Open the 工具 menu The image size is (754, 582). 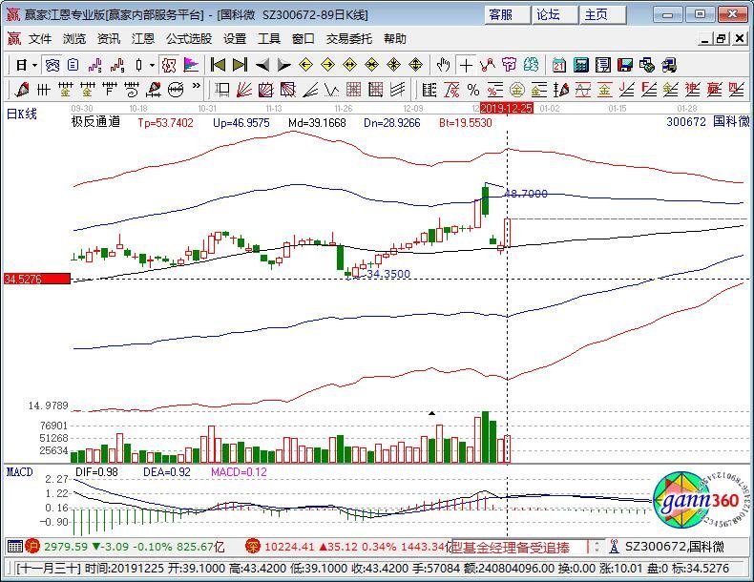point(269,39)
